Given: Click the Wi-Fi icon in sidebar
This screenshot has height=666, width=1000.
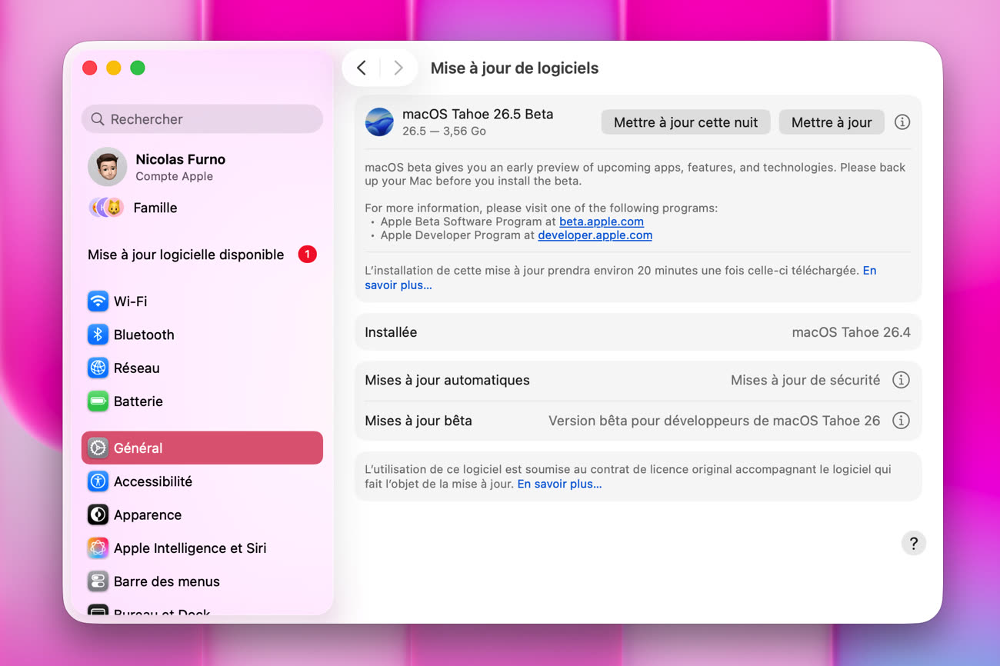Looking at the screenshot, I should pyautogui.click(x=98, y=301).
